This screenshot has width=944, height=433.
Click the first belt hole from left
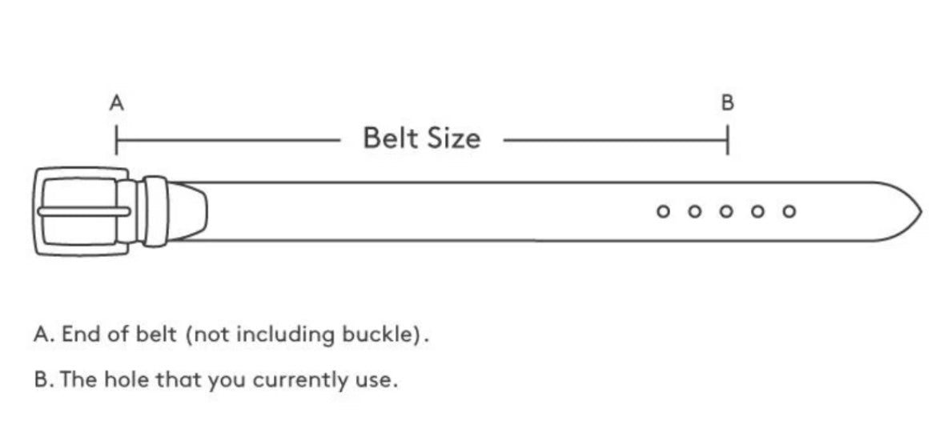[x=662, y=212]
